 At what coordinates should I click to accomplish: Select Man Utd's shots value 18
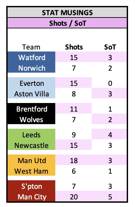(73, 160)
